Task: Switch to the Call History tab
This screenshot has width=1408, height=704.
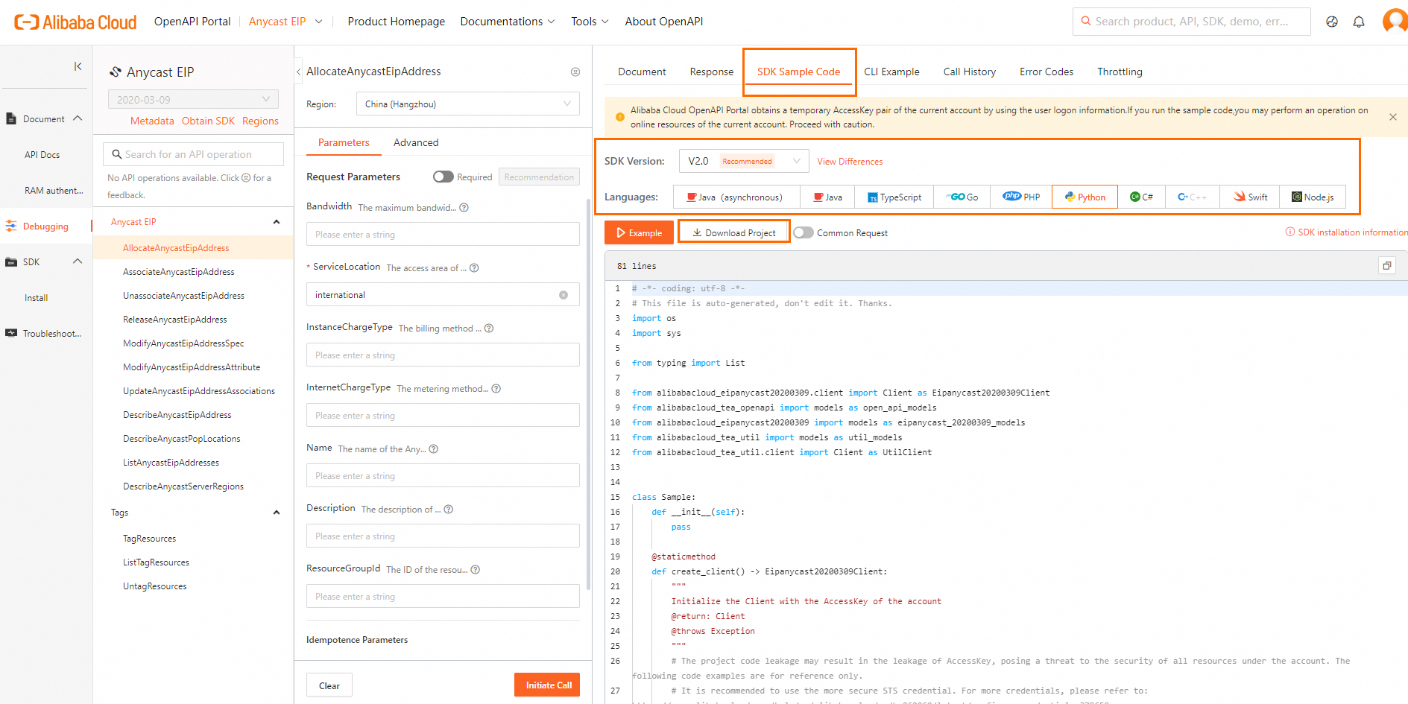Action: click(969, 72)
